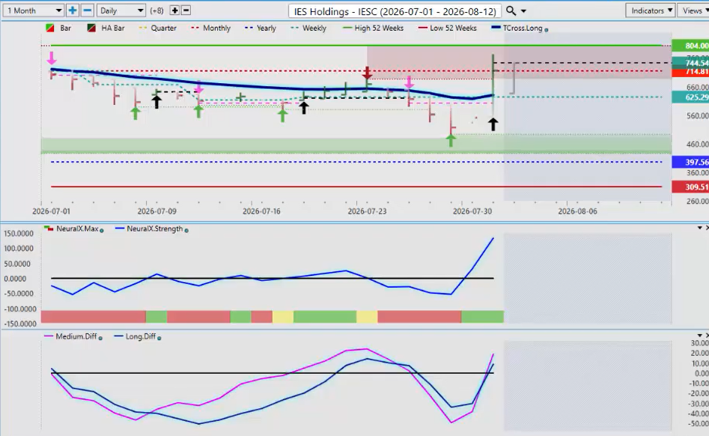Click the 2026-07-01 date axis label
This screenshot has width=709, height=436.
[x=51, y=211]
